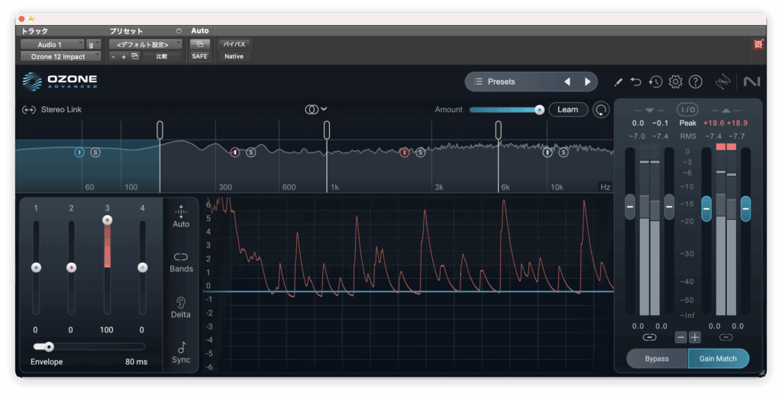Solo the red band with its S button
Viewport: 782px width, 395px height.
click(420, 153)
